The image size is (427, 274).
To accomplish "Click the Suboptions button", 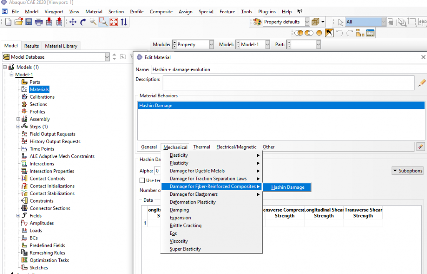I will [x=407, y=170].
